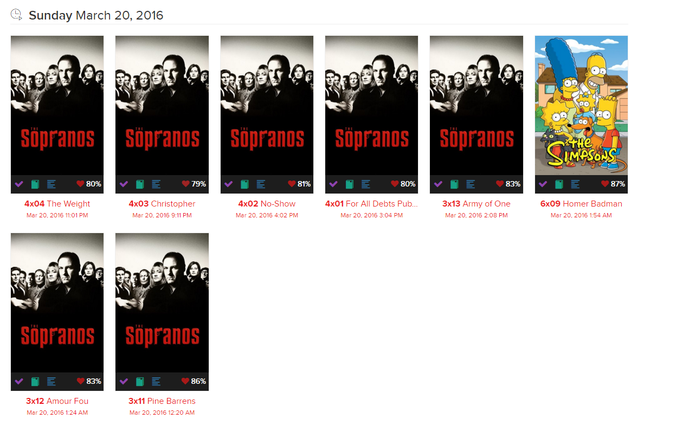Viewport: 676px width, 425px height.
Task: Click timestamp Mar 20, 2016 4:02 PM
Action: 267,215
